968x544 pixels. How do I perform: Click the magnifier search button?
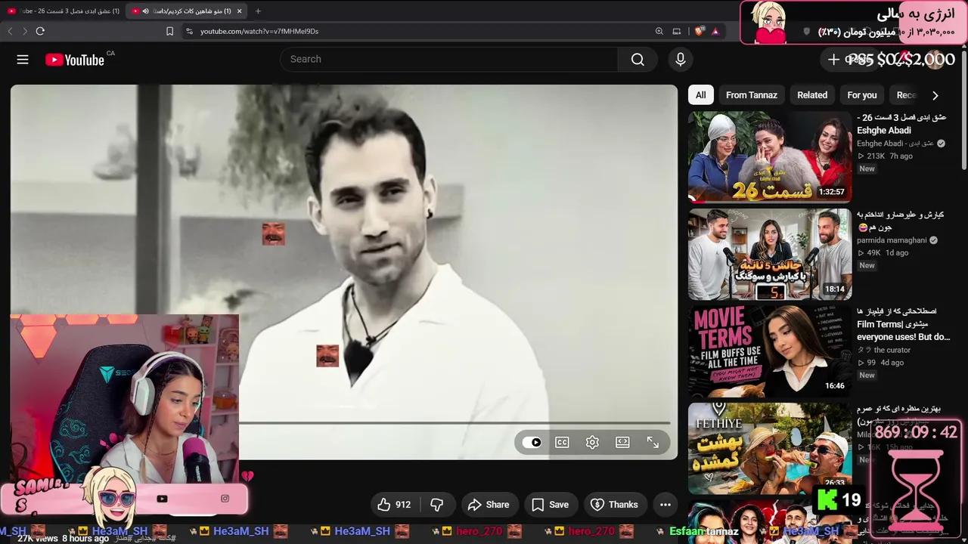638,60
